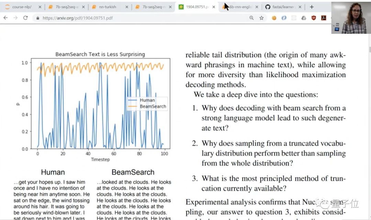Open uBlock shield extension icon

point(314,18)
